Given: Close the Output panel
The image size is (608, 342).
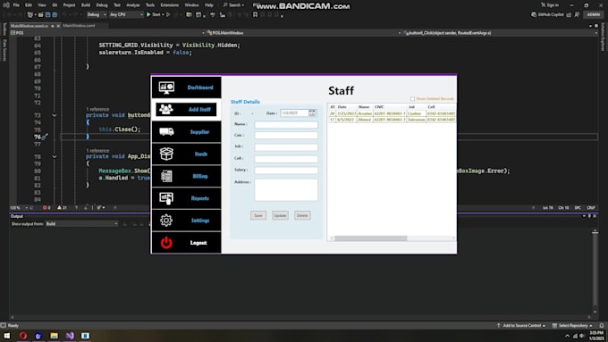Looking at the screenshot, I should point(595,216).
